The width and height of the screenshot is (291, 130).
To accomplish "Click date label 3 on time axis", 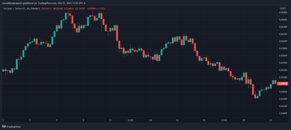I will [3, 120].
